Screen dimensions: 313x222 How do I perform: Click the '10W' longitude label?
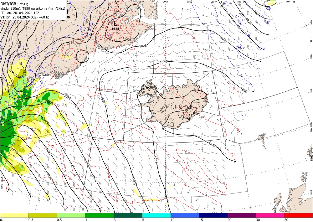click(x=214, y=2)
